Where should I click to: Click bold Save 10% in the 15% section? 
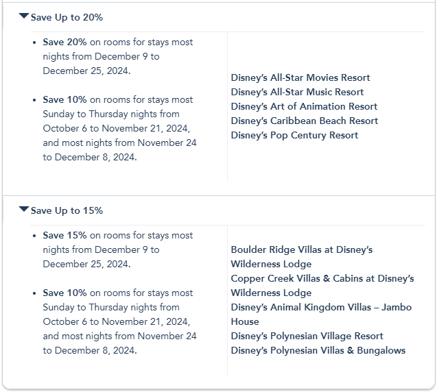click(64, 293)
